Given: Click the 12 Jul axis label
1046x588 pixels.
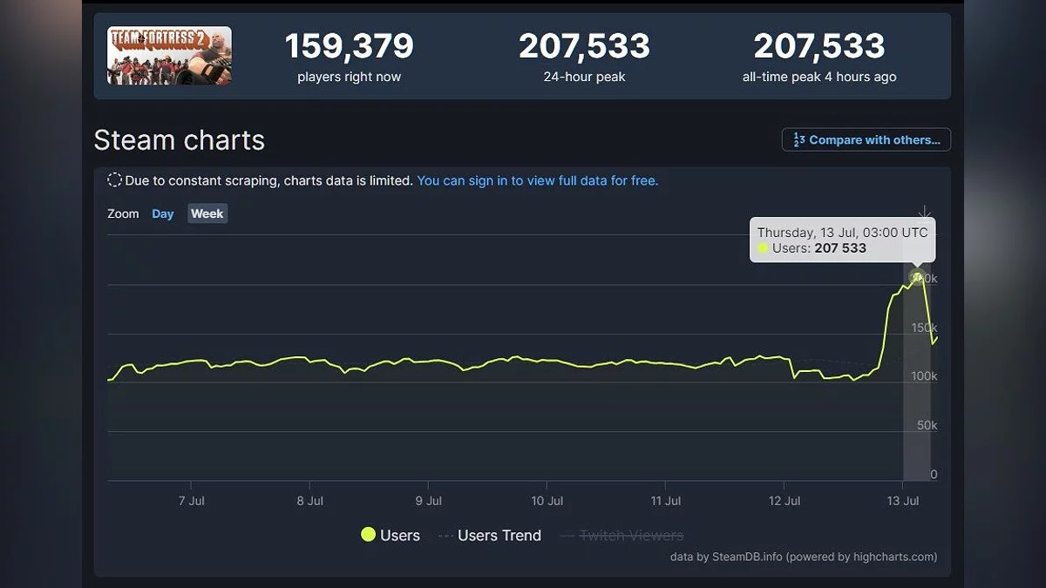Looking at the screenshot, I should [784, 501].
